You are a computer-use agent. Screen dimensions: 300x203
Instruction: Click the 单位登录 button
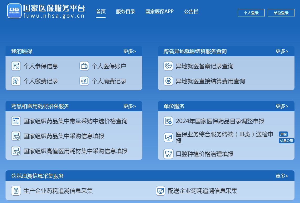click(281, 13)
